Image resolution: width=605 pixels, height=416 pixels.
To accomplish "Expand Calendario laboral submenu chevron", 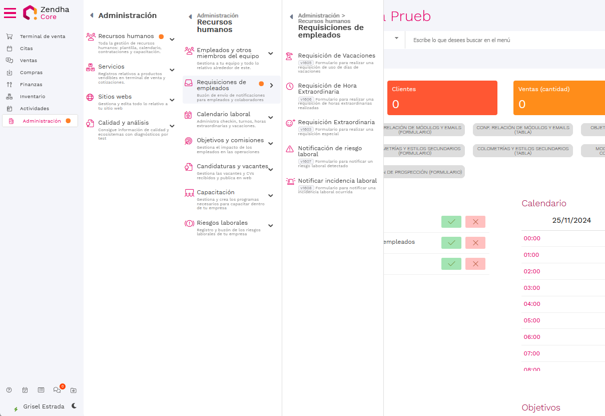I will [271, 118].
